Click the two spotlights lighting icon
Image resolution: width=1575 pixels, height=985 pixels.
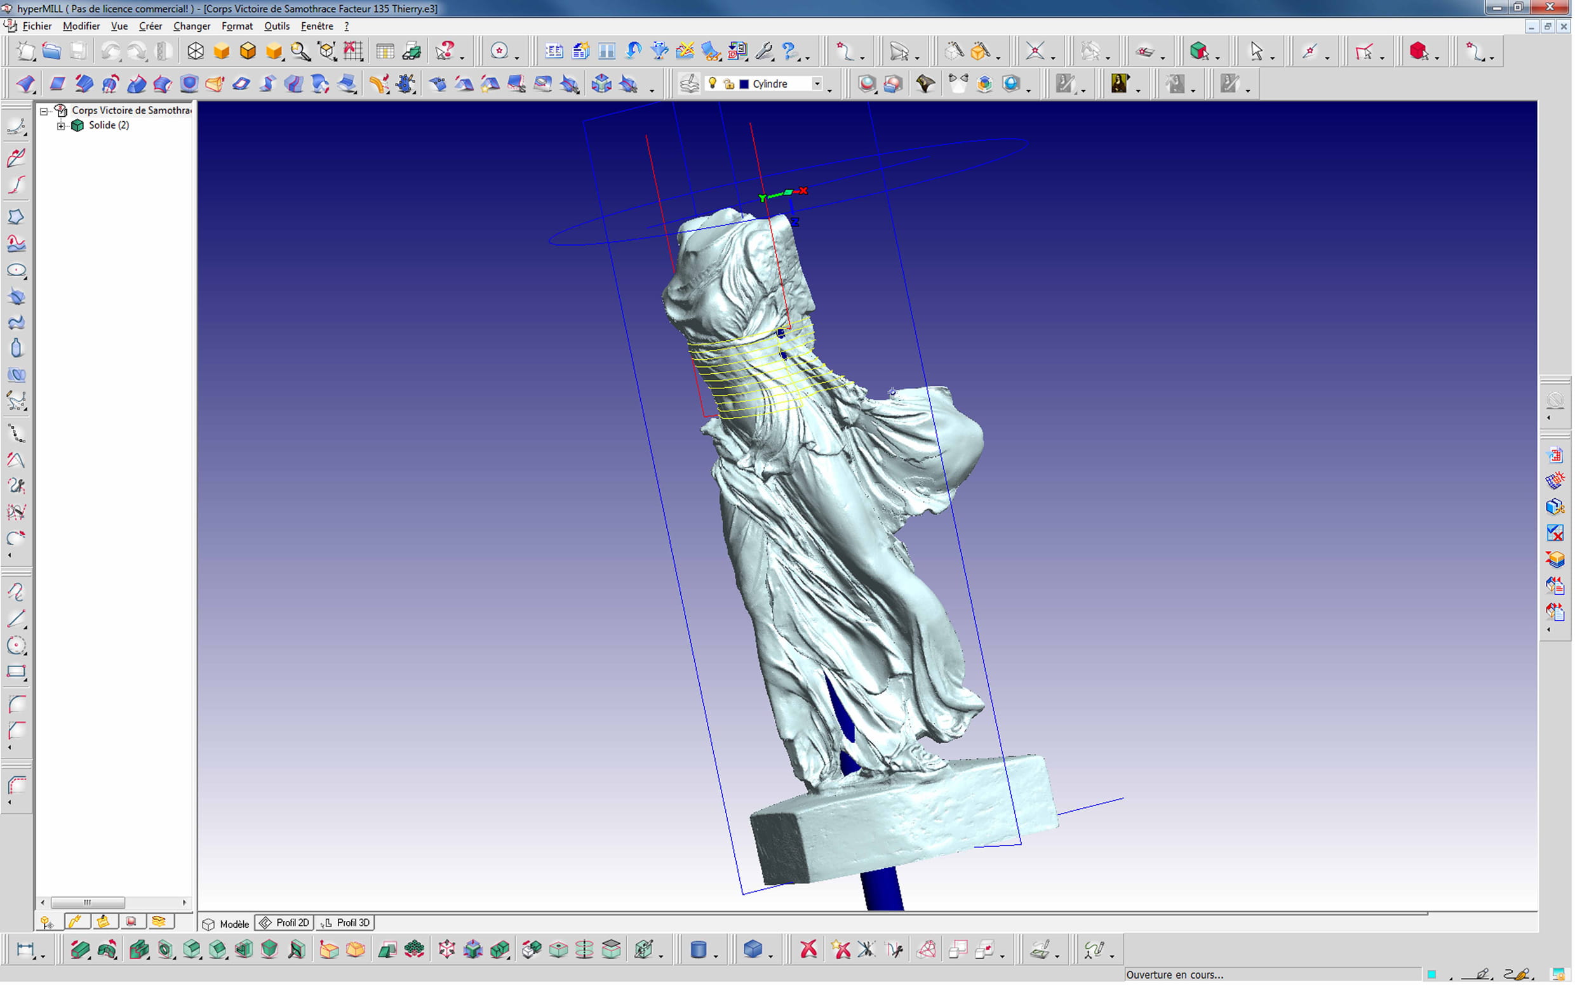click(958, 84)
